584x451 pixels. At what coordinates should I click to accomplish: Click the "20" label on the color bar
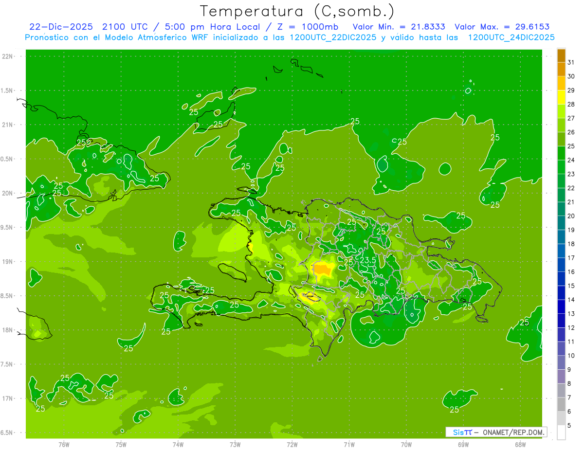pos(571,216)
